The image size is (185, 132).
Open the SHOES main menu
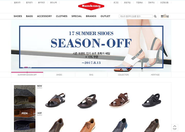click(18, 16)
